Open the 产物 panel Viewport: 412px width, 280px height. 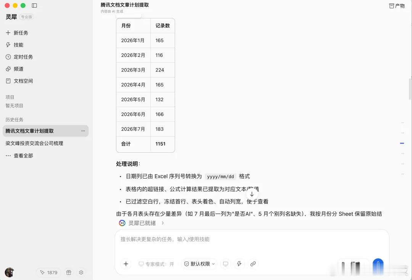pyautogui.click(x=397, y=6)
